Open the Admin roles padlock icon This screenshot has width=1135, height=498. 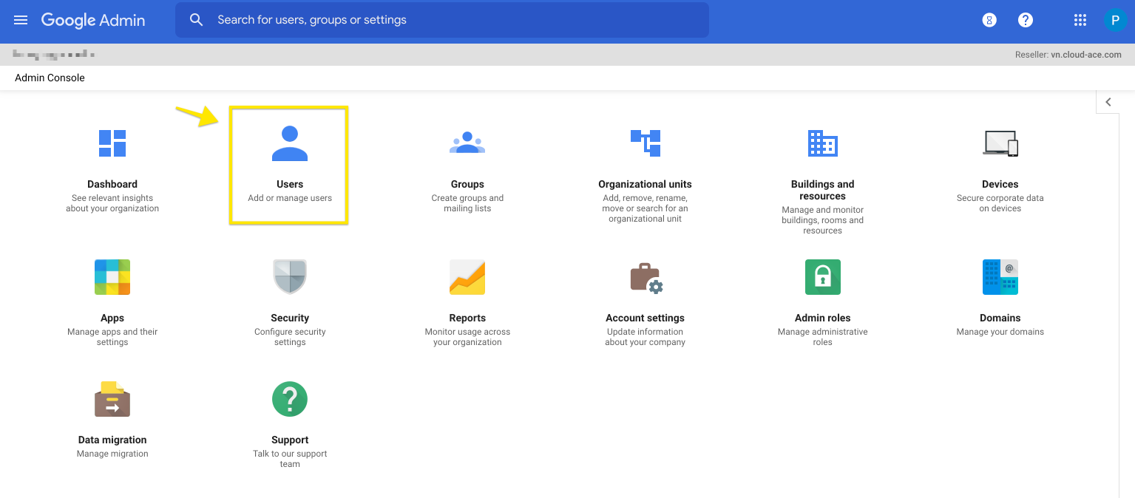click(823, 277)
